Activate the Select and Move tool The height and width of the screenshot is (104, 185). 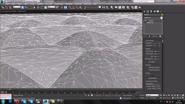(38, 8)
